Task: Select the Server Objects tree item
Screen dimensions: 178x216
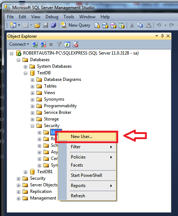Action: 44,185
